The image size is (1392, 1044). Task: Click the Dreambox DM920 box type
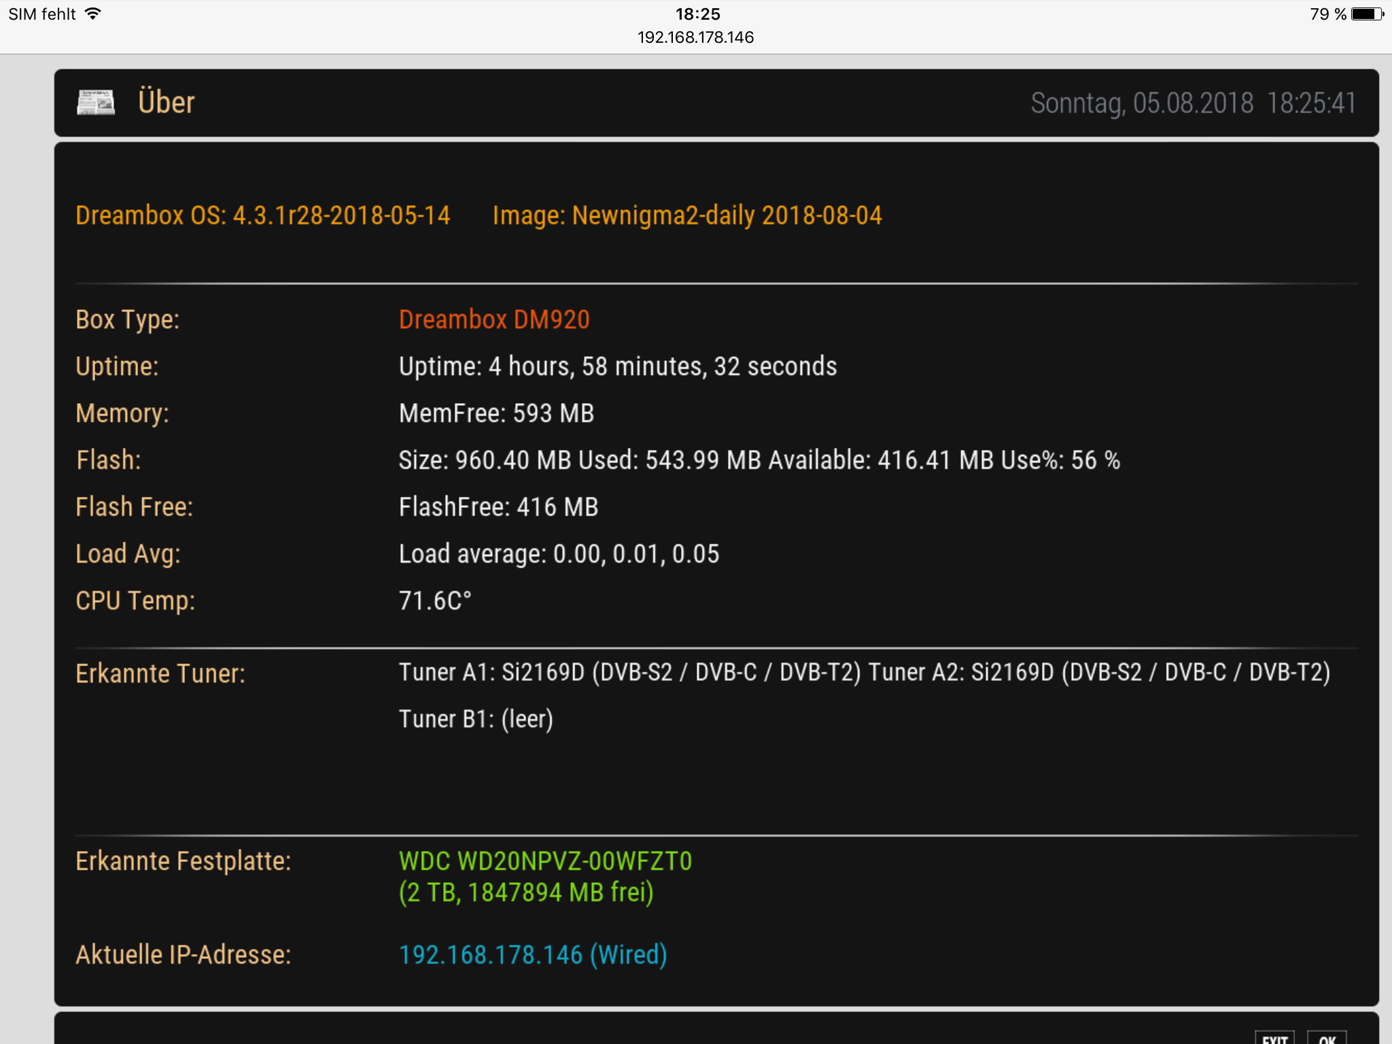tap(494, 319)
